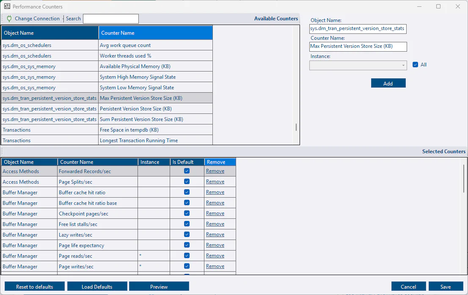Sort selected counters by Instance column header

click(154, 162)
